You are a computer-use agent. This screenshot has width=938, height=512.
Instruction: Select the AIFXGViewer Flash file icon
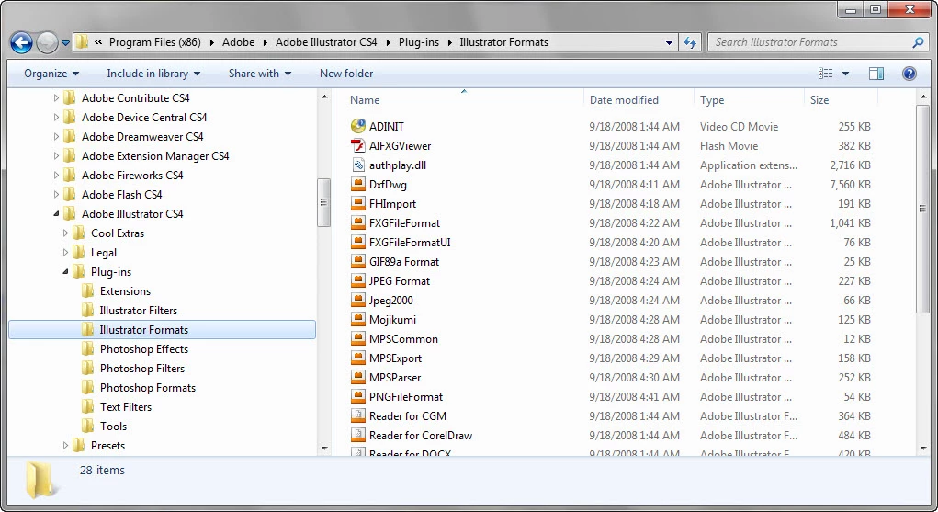(x=357, y=145)
